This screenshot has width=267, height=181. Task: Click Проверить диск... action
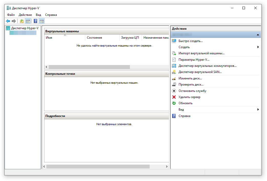pos(191,84)
